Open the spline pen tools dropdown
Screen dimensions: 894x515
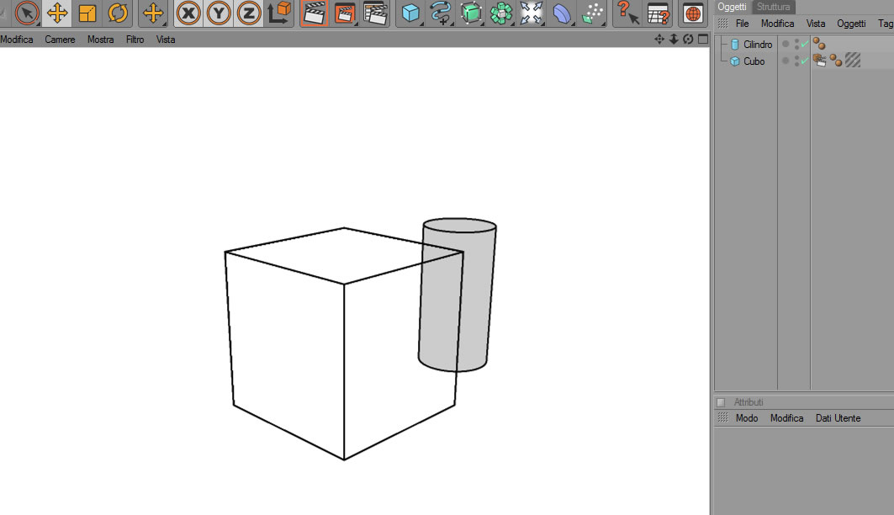point(441,13)
